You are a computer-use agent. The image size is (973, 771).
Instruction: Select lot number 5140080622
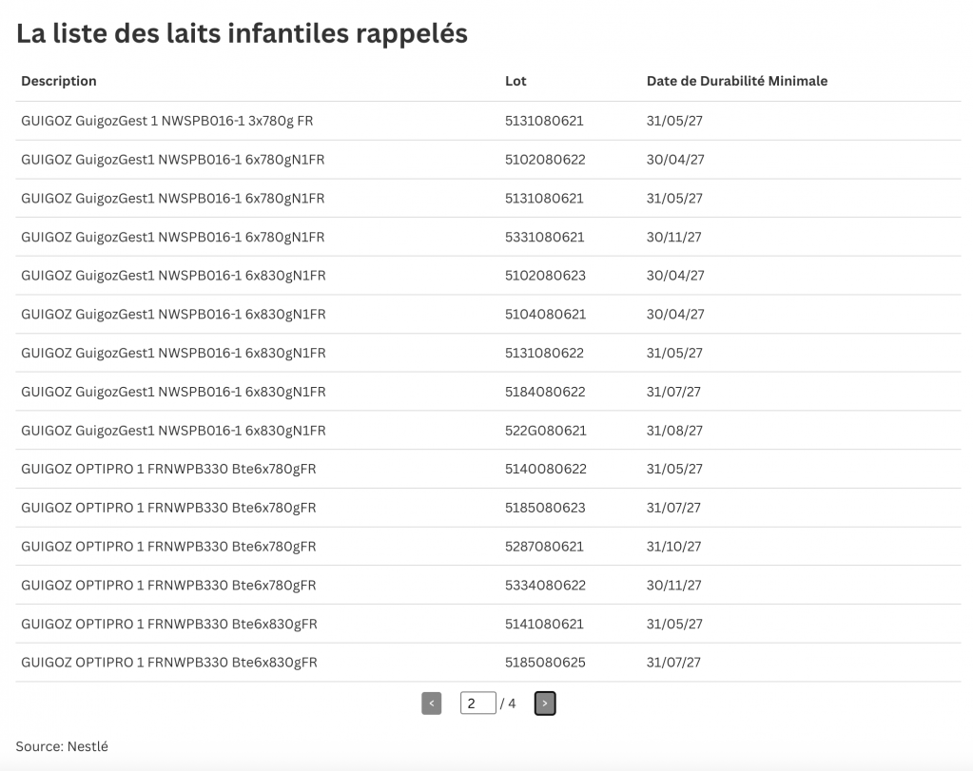click(x=545, y=469)
